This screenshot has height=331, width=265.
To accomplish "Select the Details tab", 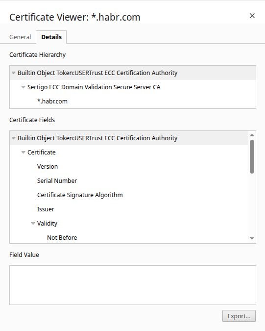I will click(51, 37).
